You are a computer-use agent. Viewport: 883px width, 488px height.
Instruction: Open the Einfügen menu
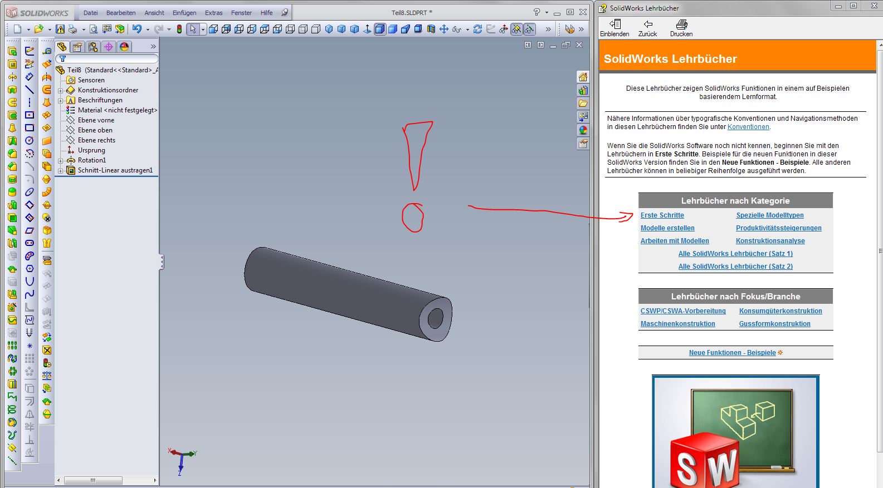click(184, 13)
